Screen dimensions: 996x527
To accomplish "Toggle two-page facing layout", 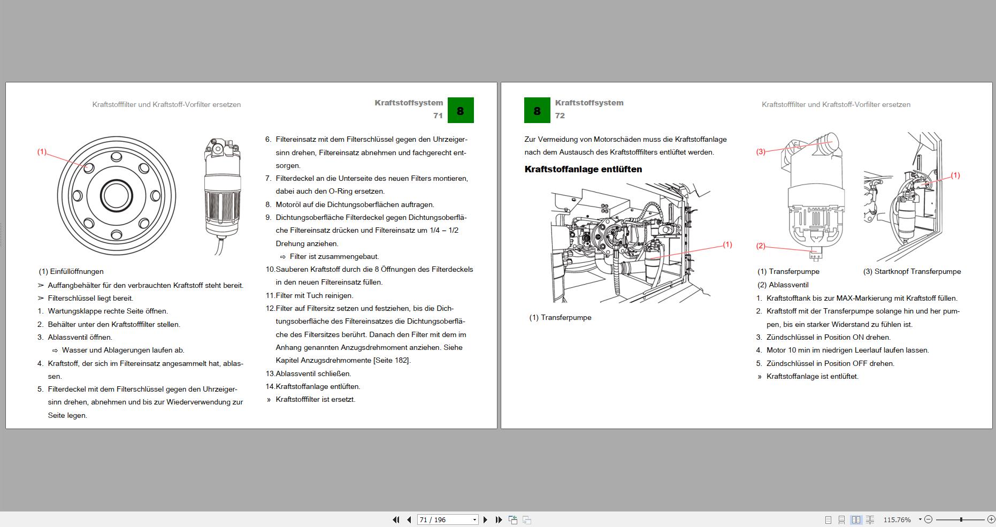I will coord(856,520).
